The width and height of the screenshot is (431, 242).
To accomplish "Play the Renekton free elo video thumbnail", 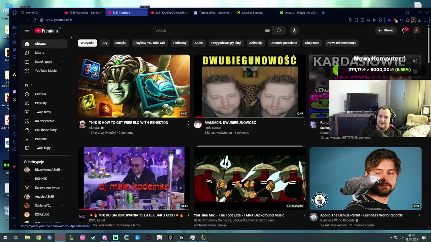I will 134,86.
